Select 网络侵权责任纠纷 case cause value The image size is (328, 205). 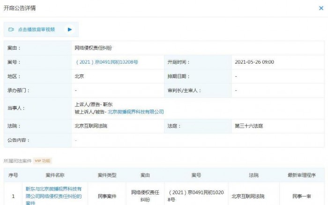[x=93, y=48]
